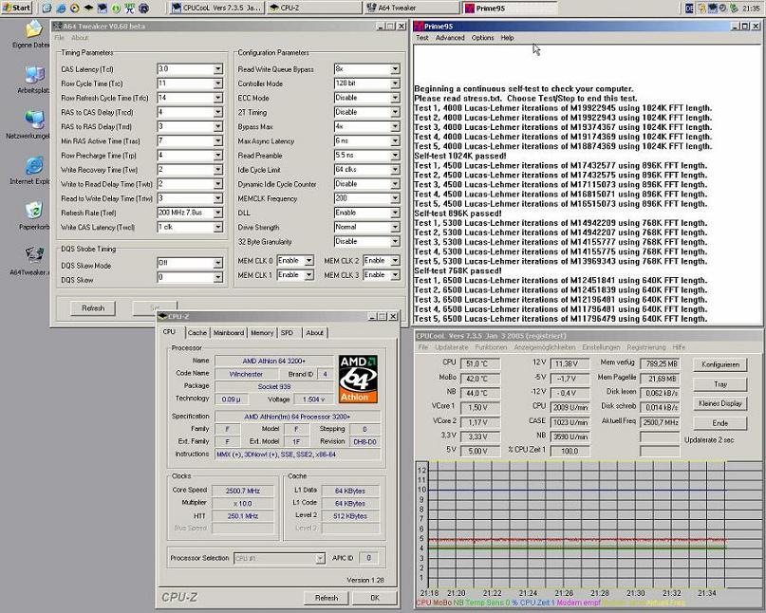This screenshot has width=766, height=613.
Task: Open the SPD tab in CPU-Z
Action: (x=287, y=333)
